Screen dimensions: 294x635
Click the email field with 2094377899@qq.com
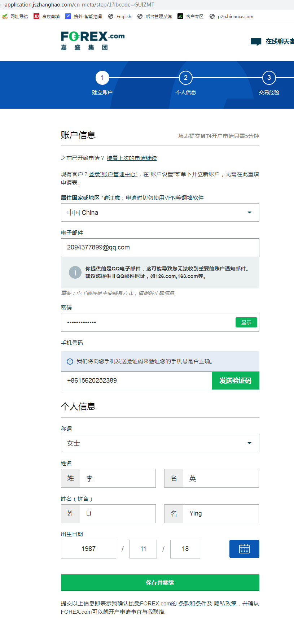click(x=160, y=247)
